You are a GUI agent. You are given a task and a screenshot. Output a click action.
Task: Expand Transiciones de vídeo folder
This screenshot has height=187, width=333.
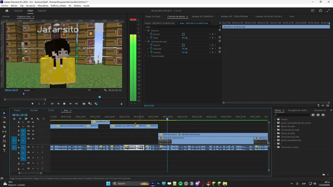(x=275, y=137)
